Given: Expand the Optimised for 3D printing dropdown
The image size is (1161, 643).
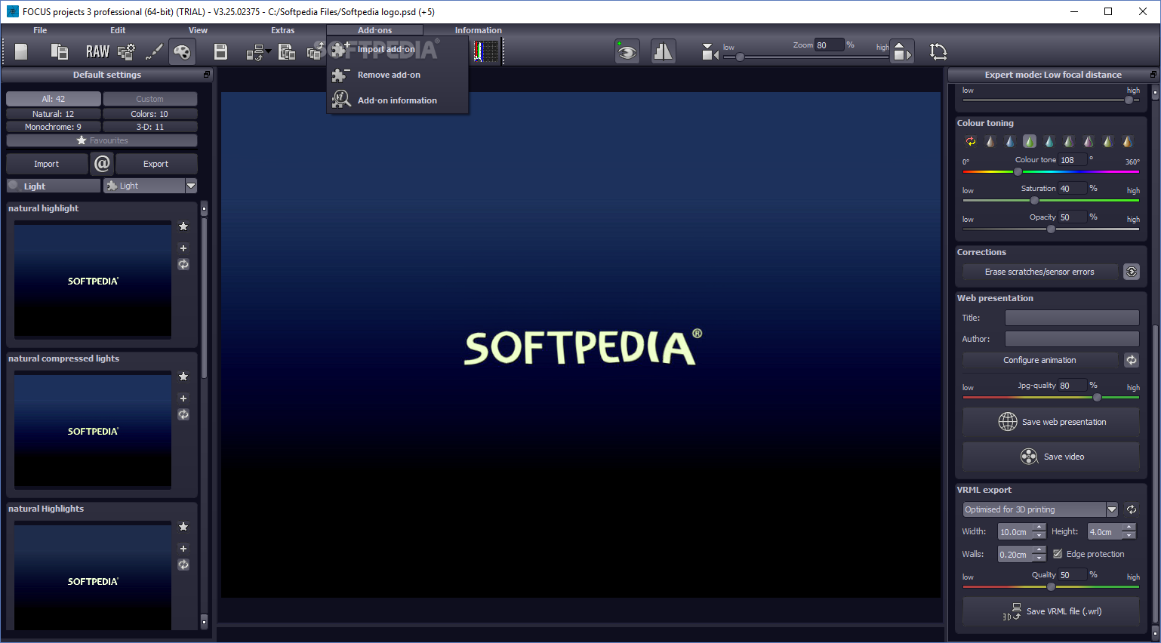Looking at the screenshot, I should (x=1112, y=509).
